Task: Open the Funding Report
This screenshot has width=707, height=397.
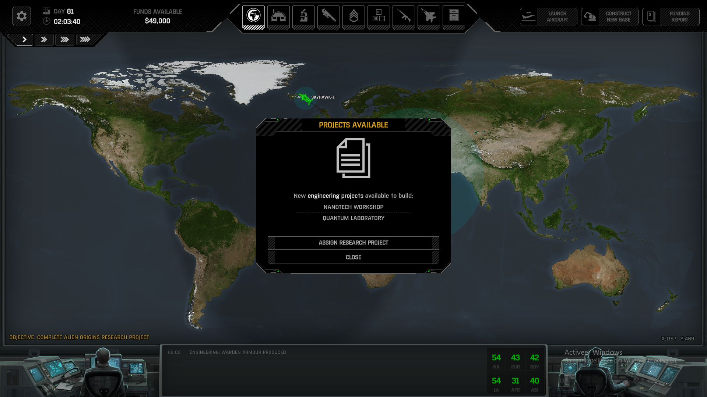Action: 671,17
